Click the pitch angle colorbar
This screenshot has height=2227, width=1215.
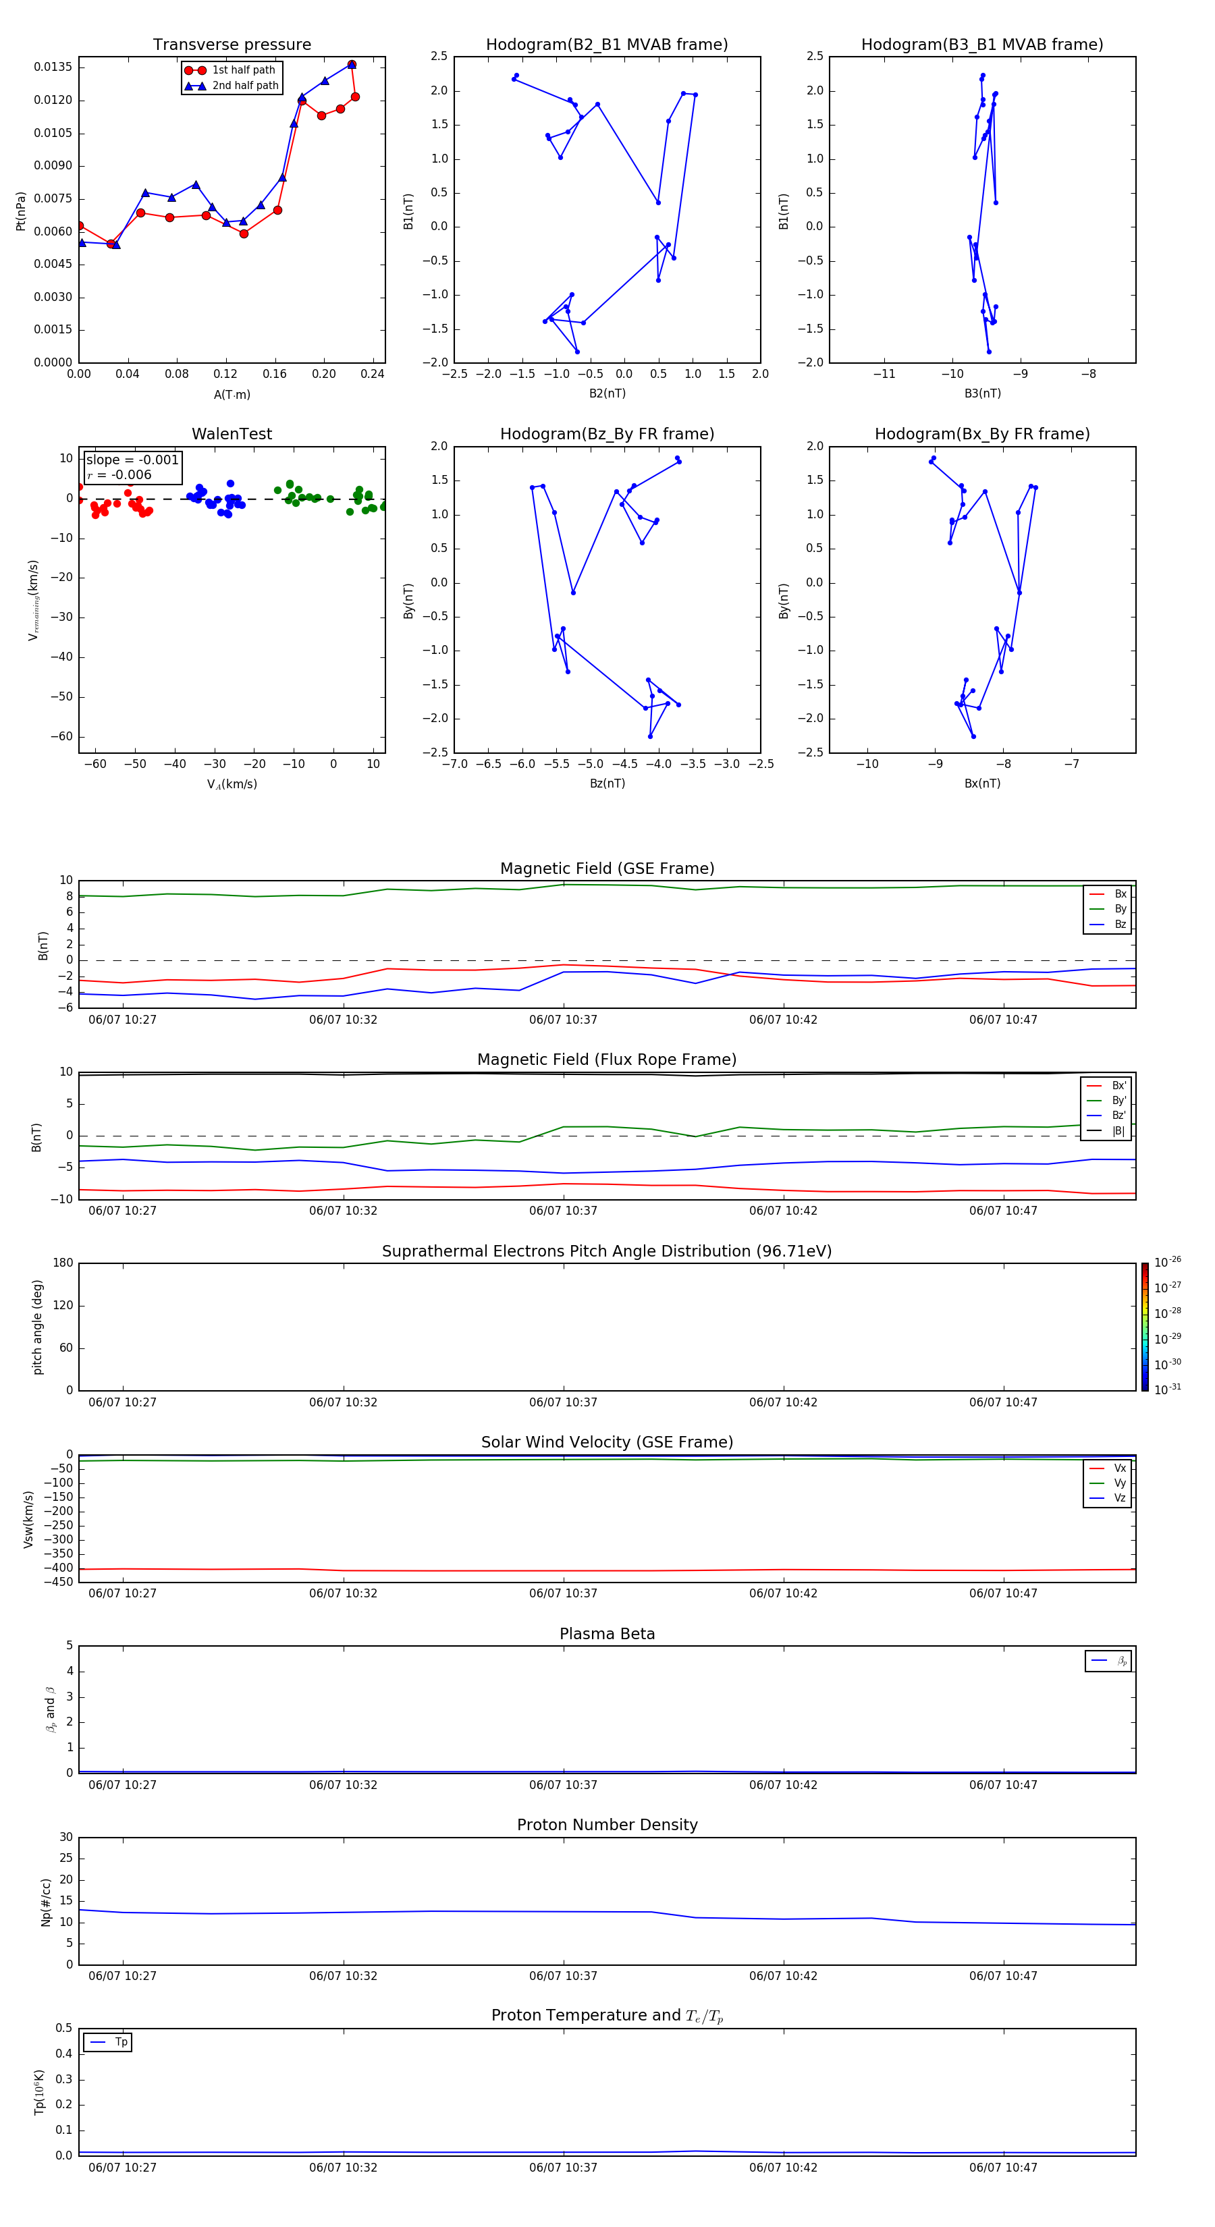pos(1145,1327)
